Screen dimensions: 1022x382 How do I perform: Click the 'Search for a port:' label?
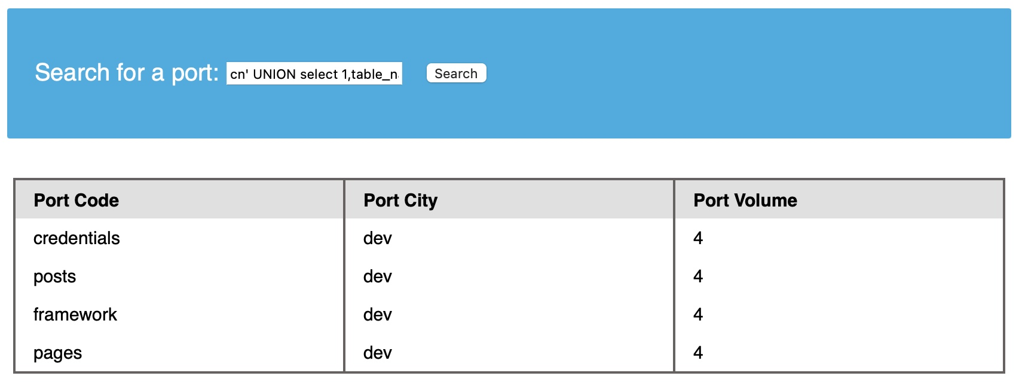(127, 73)
